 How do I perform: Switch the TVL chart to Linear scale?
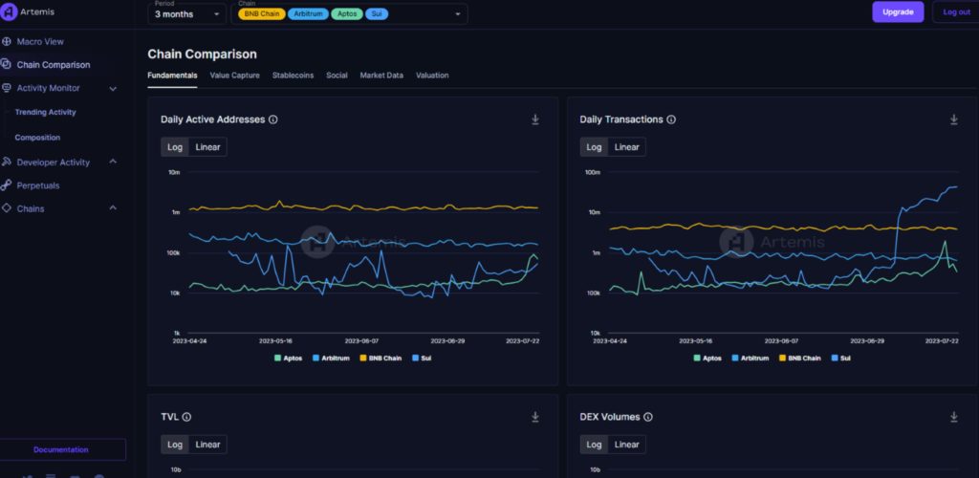tap(208, 445)
